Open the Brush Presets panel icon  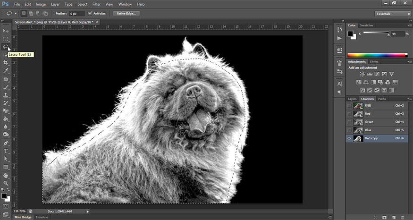point(339,71)
